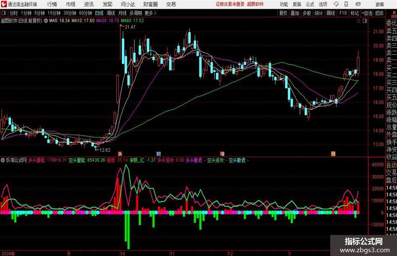Click the MA10: 17.60 value label
This screenshot has height=256, width=397.
(x=83, y=21)
